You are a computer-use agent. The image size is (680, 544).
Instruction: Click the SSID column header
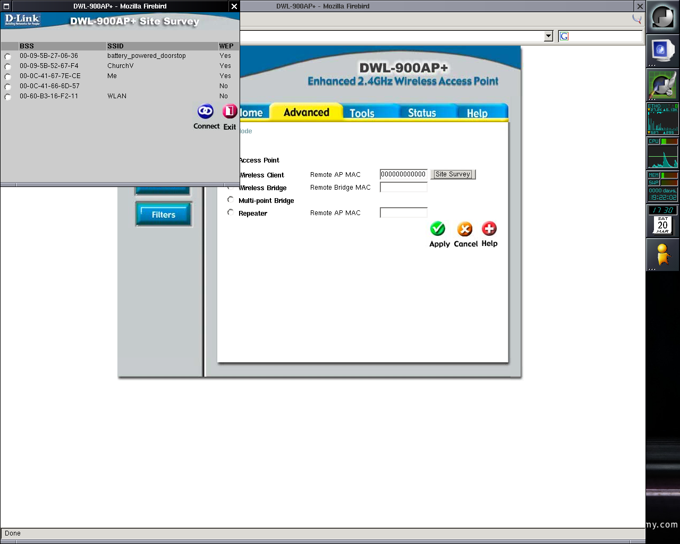pos(115,46)
